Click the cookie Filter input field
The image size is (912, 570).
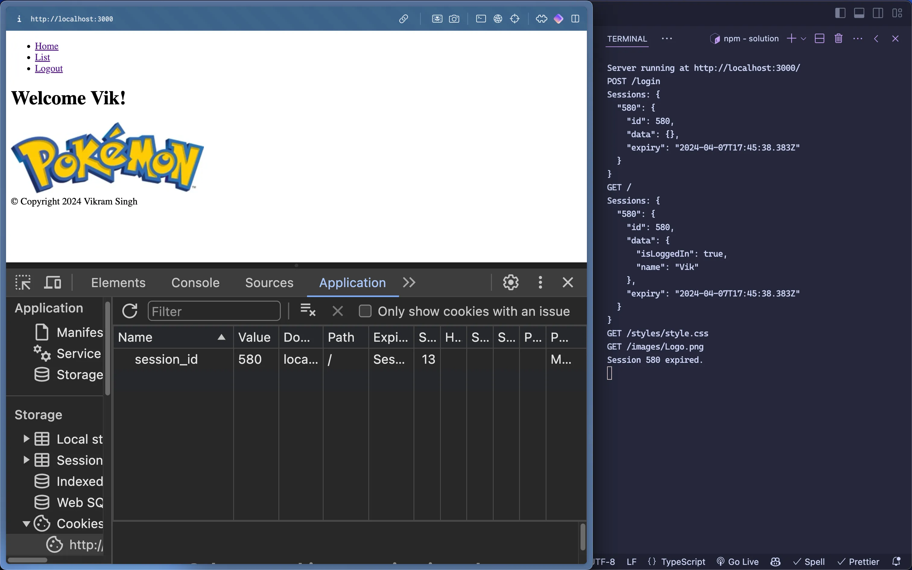point(214,311)
